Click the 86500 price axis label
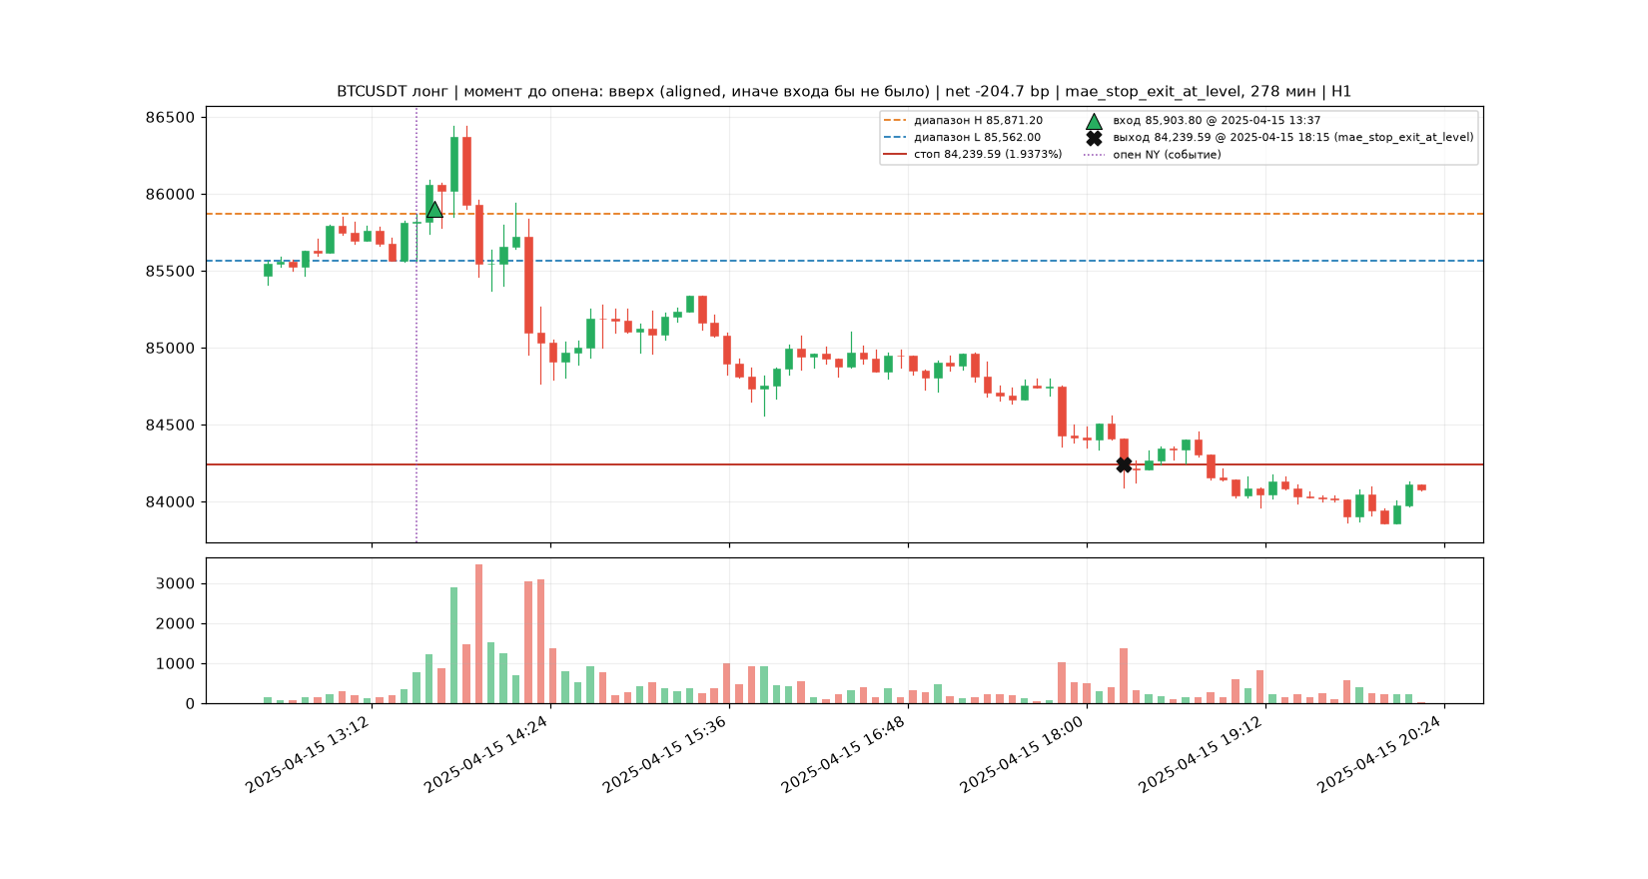The width and height of the screenshot is (1648, 879). (170, 118)
